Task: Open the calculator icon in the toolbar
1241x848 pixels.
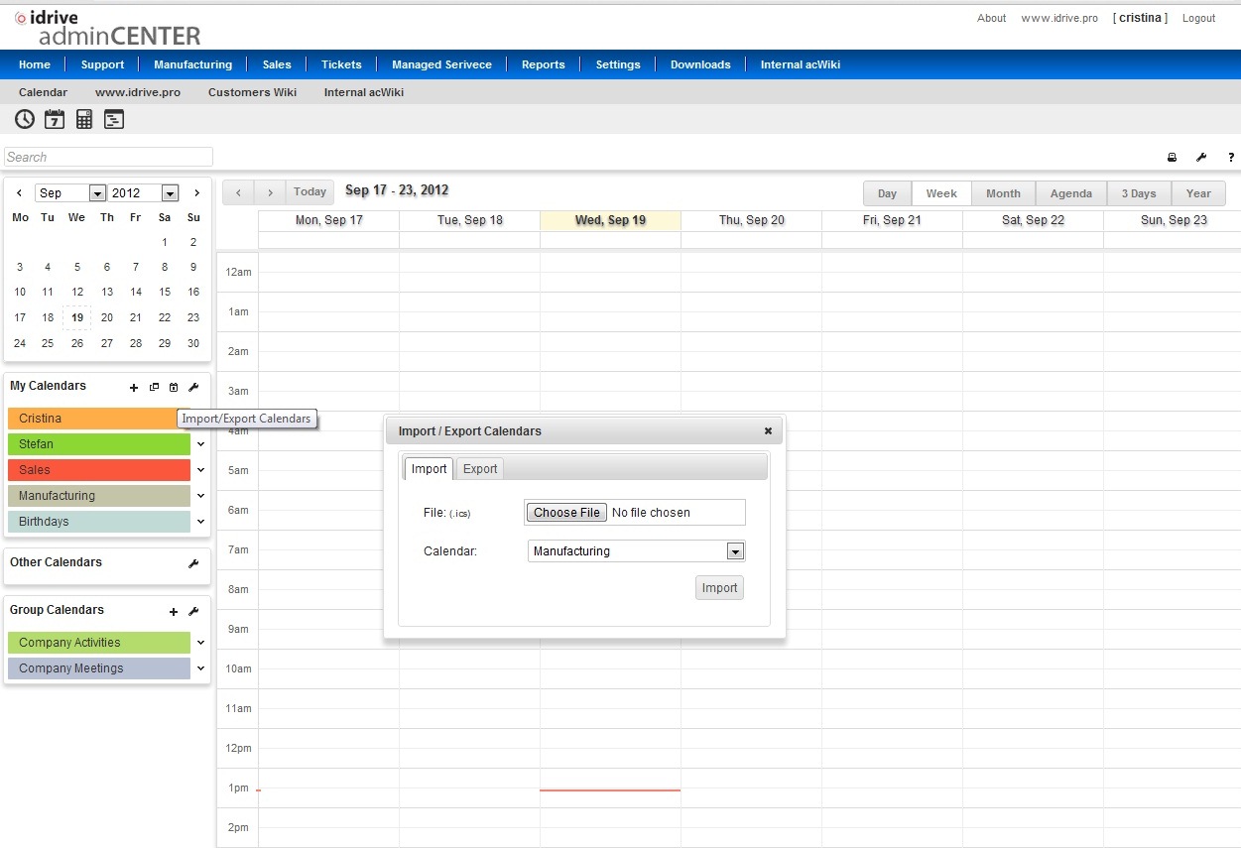Action: [84, 119]
